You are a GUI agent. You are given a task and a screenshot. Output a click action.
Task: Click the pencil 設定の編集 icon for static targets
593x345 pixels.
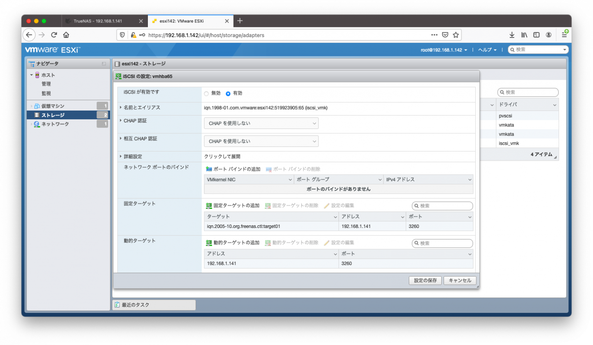[326, 206]
